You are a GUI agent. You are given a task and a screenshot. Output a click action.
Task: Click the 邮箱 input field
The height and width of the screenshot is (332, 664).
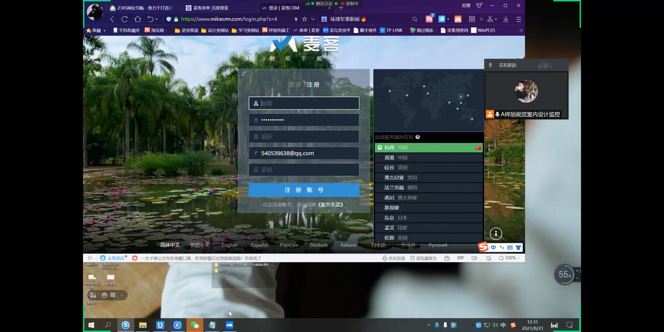point(304,103)
